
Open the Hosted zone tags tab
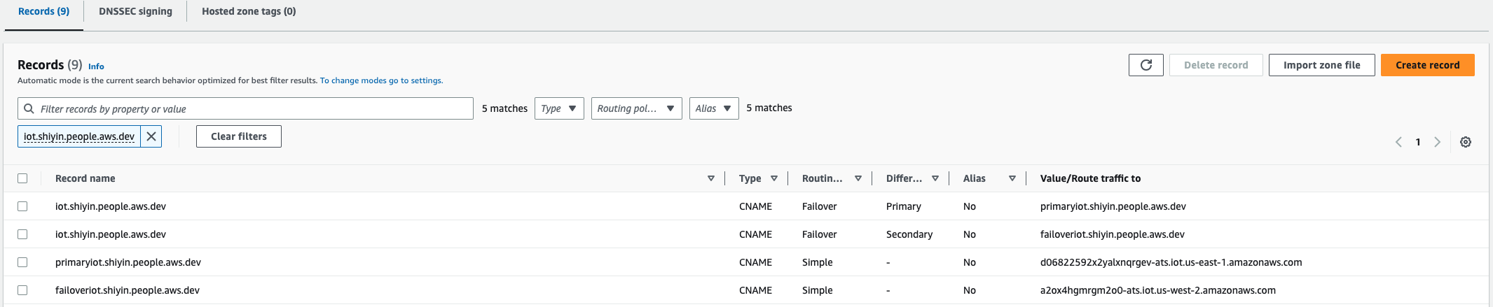(249, 11)
